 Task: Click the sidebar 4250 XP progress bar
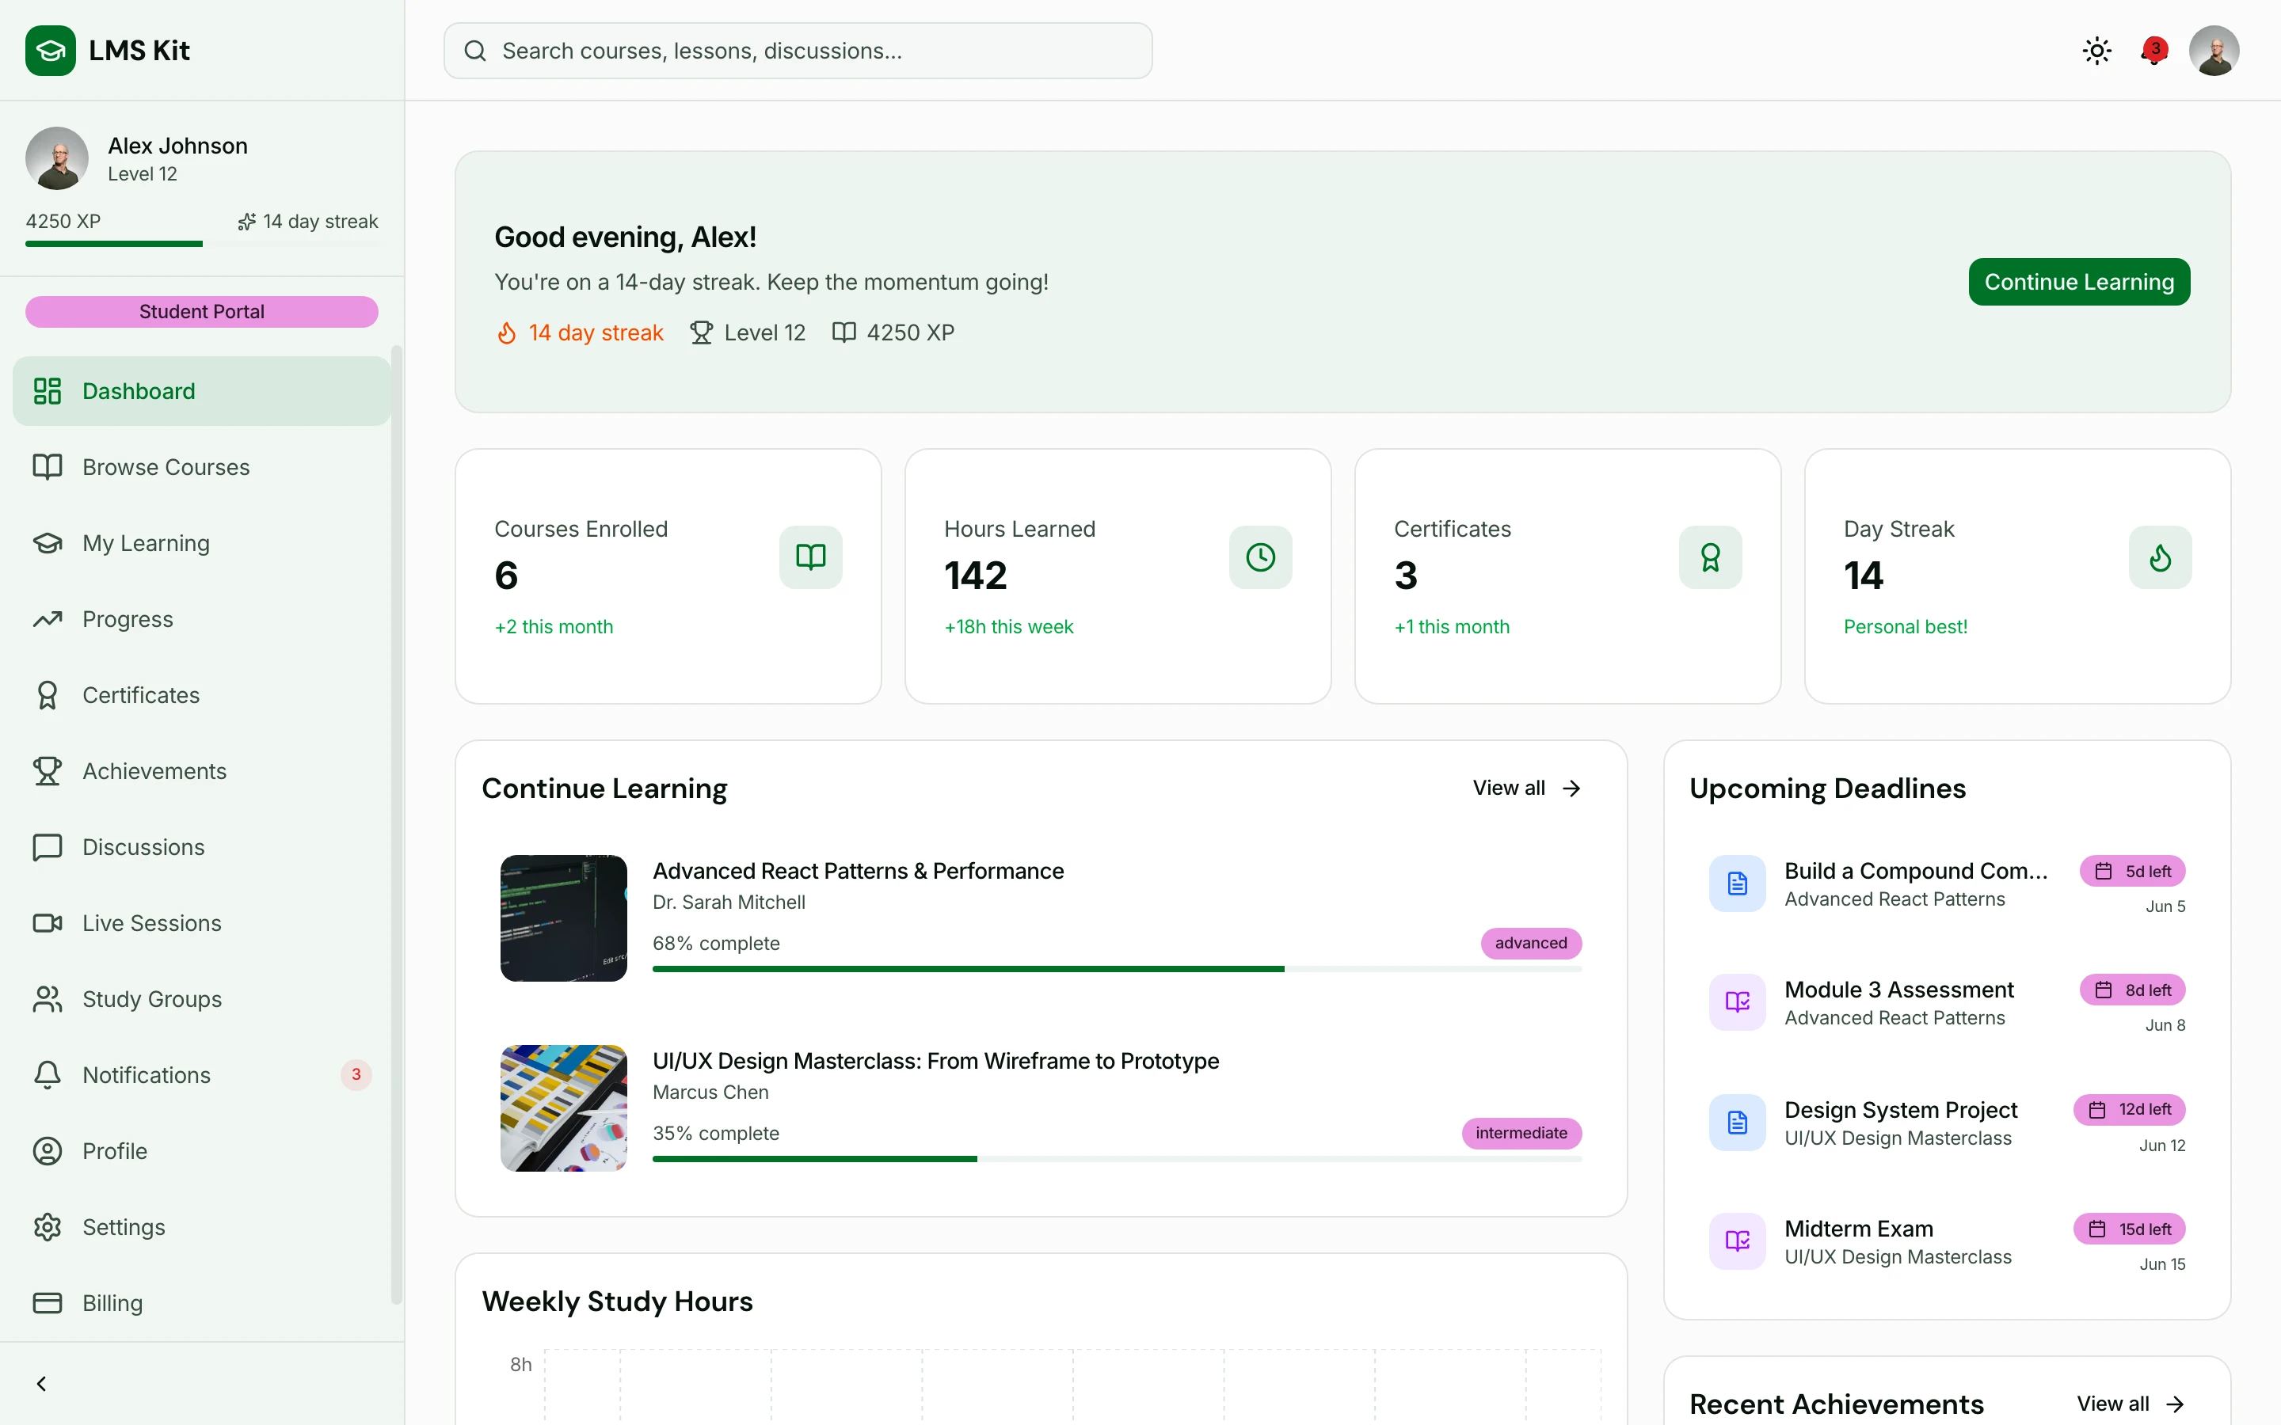[202, 244]
